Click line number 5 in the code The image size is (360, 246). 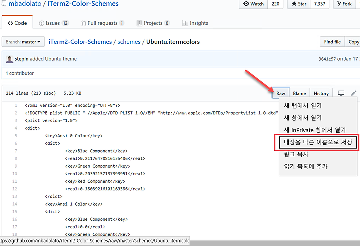click(x=16, y=136)
